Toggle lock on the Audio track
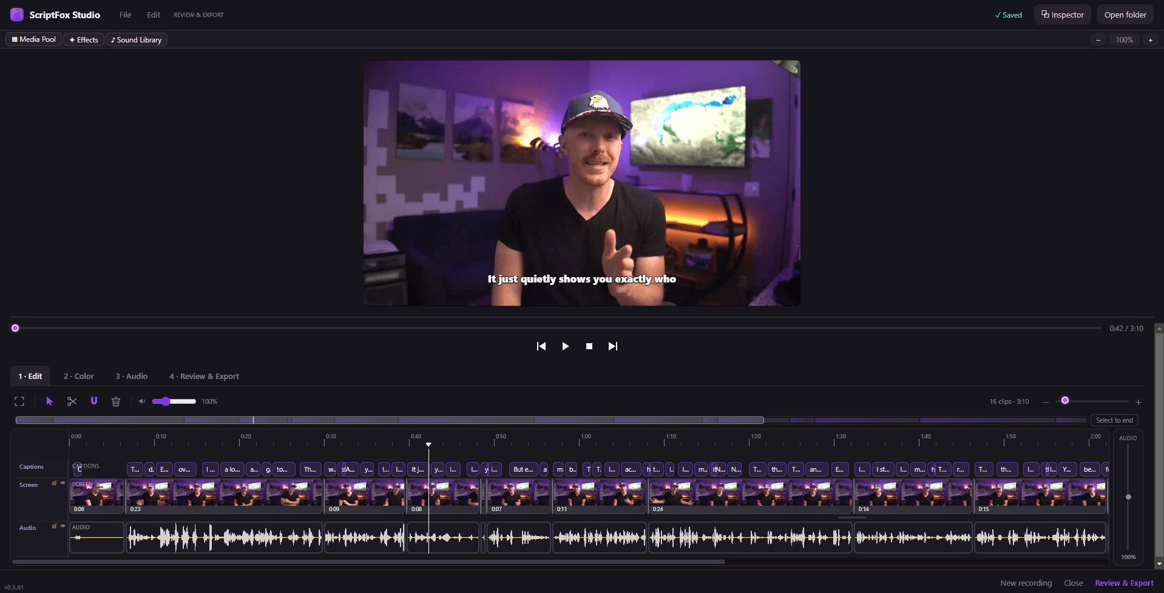Screen dimensions: 1164x593 (54, 526)
